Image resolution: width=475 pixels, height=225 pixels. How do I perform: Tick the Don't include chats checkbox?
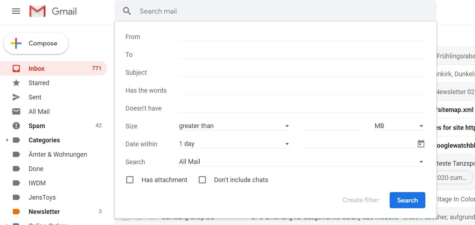202,180
